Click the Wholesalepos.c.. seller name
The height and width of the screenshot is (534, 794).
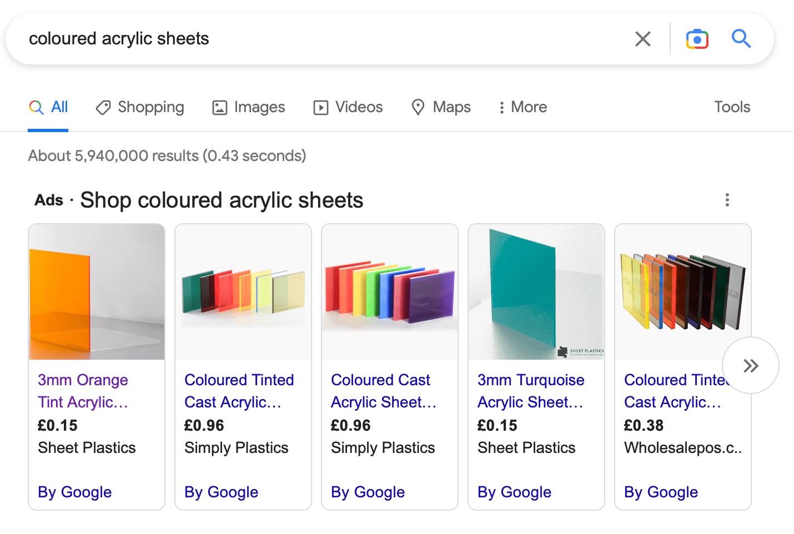coord(683,448)
